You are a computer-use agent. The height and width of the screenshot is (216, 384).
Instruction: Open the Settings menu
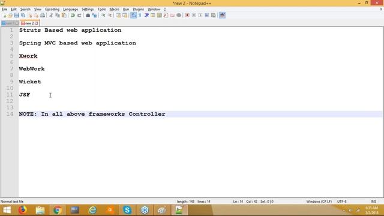[88, 10]
